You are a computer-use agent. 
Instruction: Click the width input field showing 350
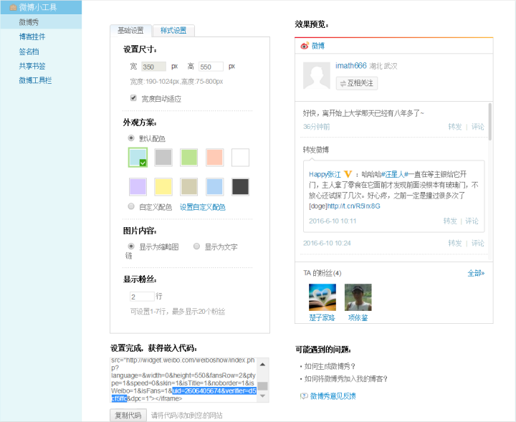[x=153, y=67]
